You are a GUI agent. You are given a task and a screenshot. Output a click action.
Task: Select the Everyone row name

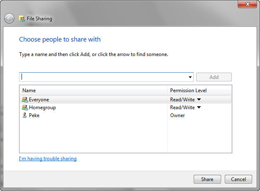click(39, 100)
